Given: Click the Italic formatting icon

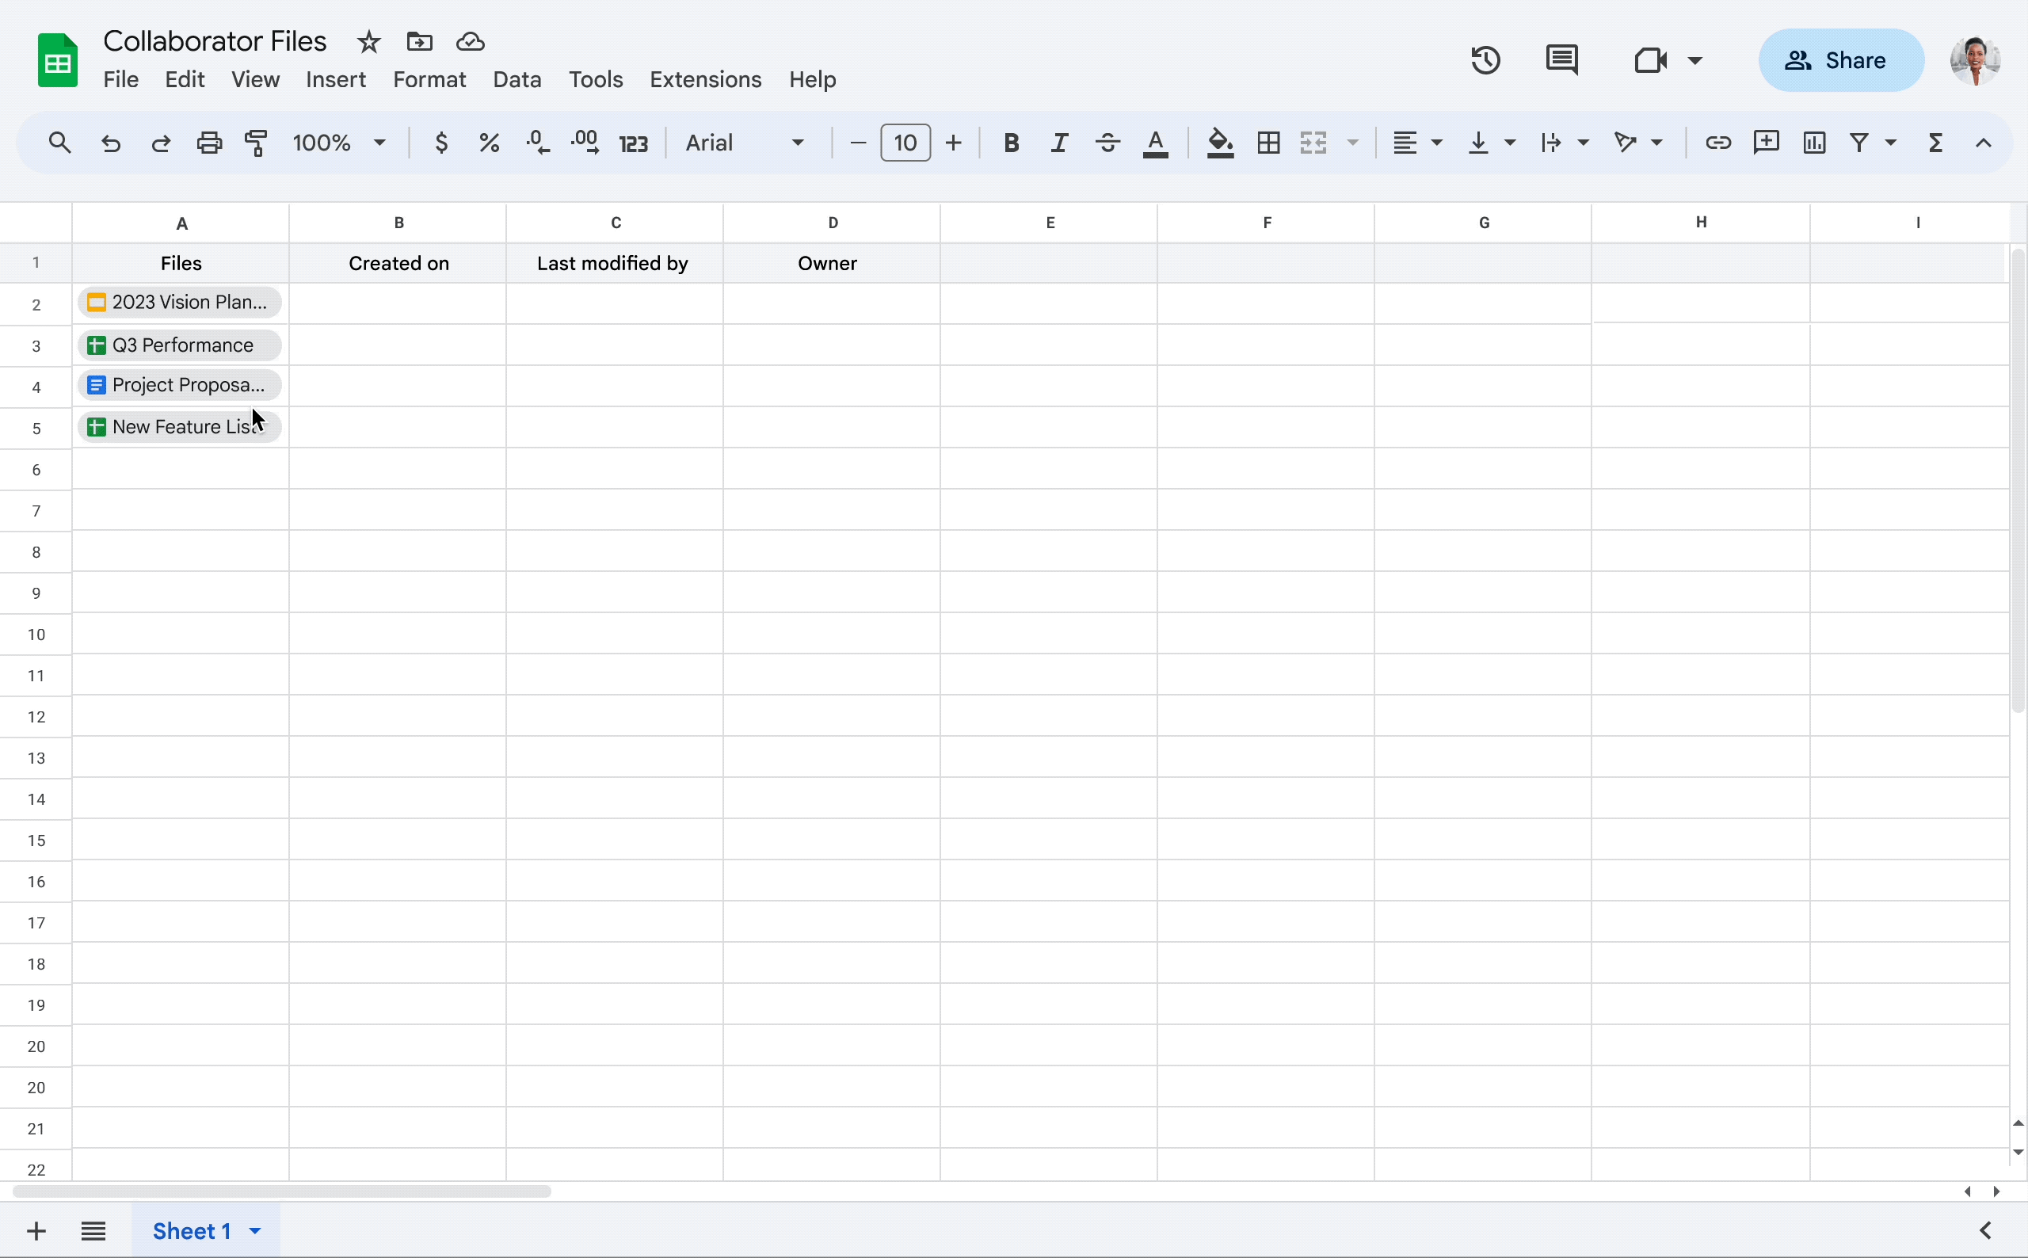Looking at the screenshot, I should (x=1059, y=142).
